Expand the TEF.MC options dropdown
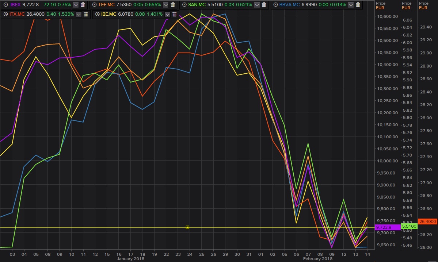This screenshot has width=438, height=262. tap(165, 5)
